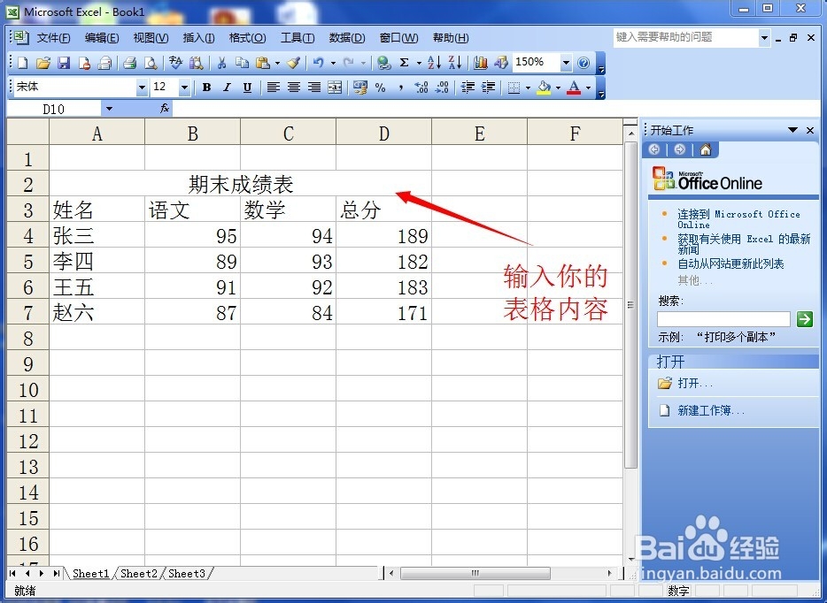
Task: Open the undo history dropdown arrow
Action: [333, 64]
